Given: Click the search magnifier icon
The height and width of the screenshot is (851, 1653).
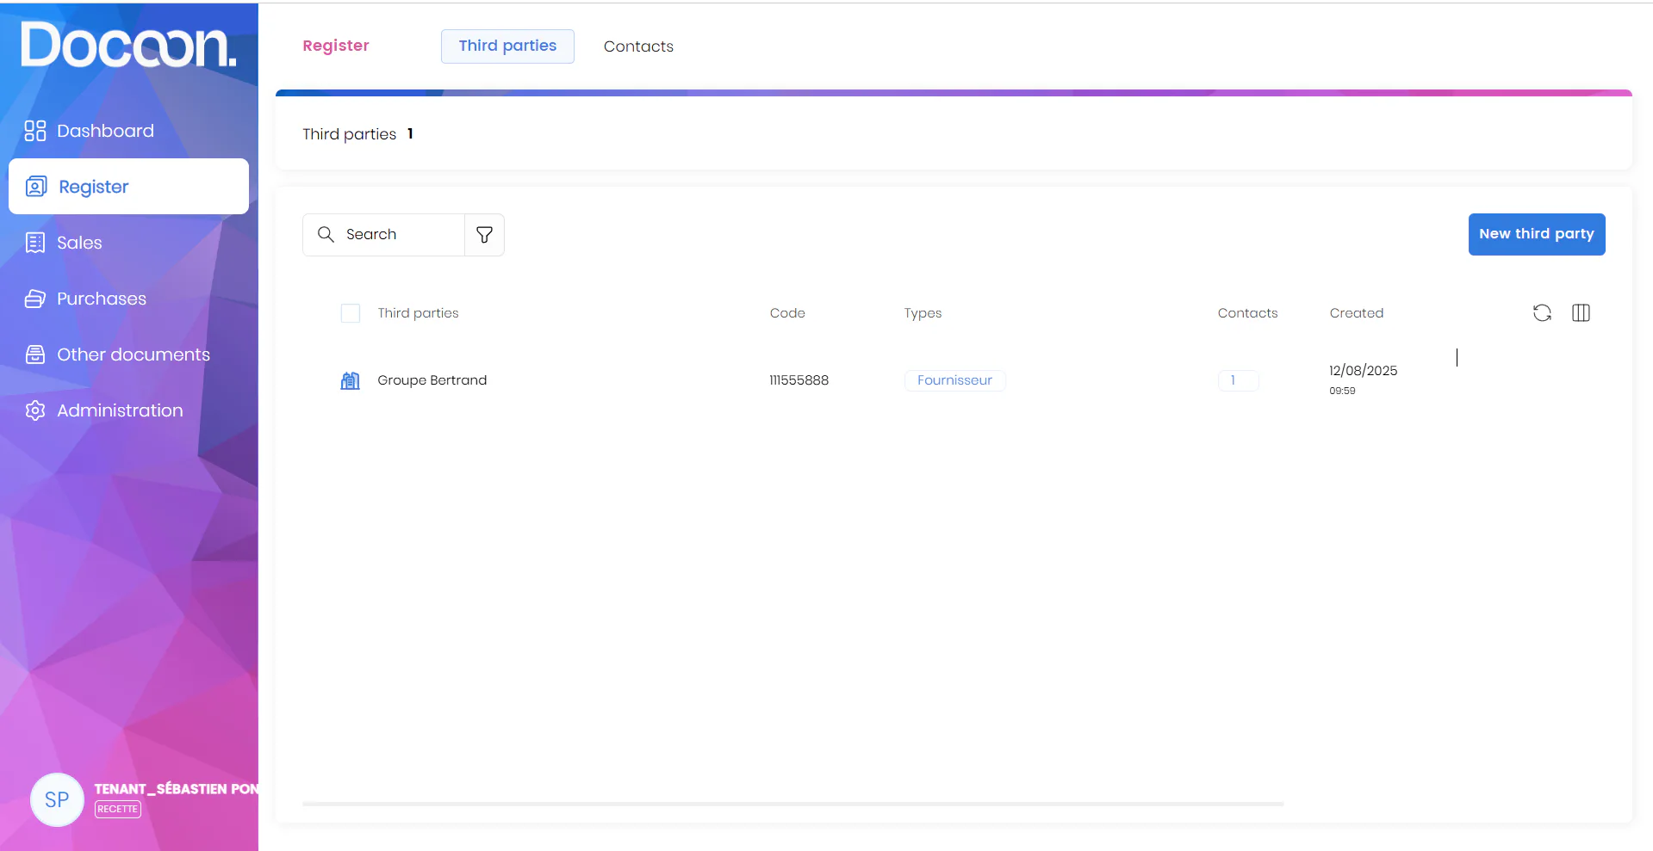Looking at the screenshot, I should tap(326, 234).
